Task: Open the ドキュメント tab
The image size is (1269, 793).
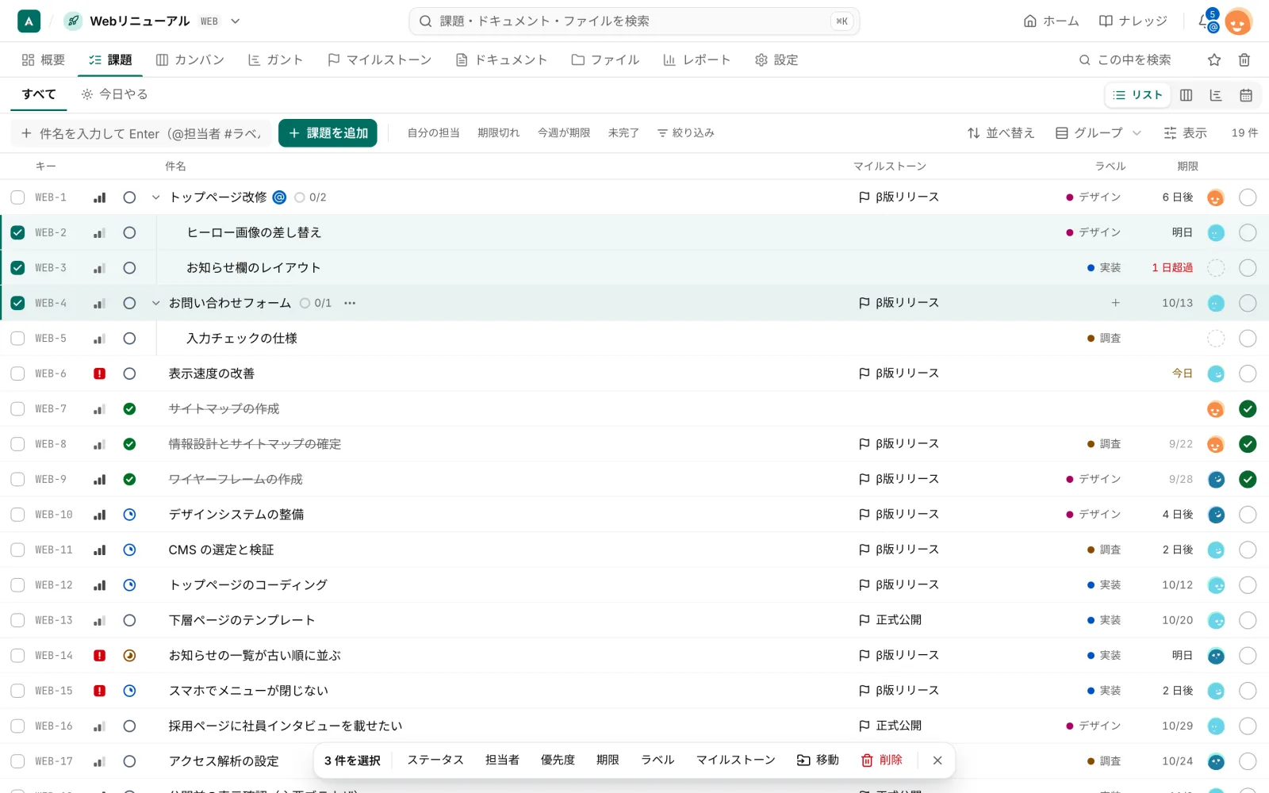Action: 501,59
